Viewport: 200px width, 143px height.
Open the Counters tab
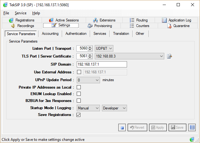click(139, 26)
